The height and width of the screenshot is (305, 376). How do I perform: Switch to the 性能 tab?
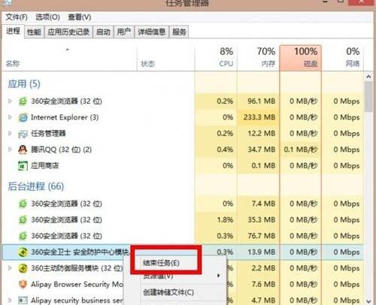click(34, 32)
